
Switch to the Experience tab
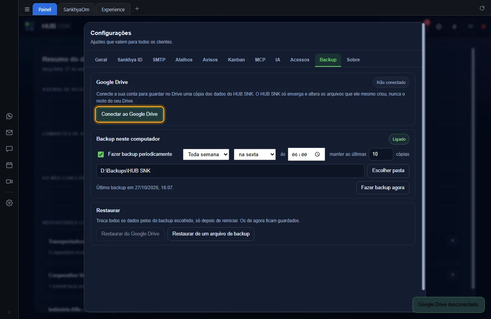tap(113, 9)
